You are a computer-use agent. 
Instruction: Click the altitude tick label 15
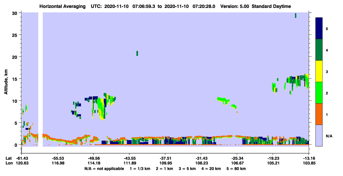point(15,79)
